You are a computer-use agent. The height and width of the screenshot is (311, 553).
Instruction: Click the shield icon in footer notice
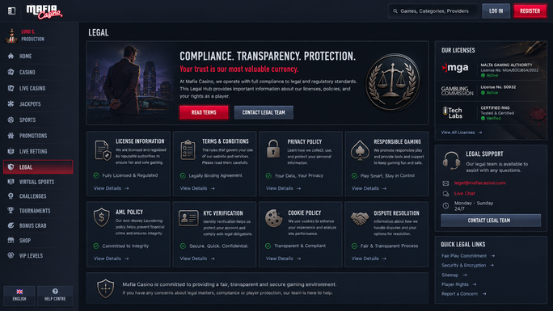click(x=105, y=288)
